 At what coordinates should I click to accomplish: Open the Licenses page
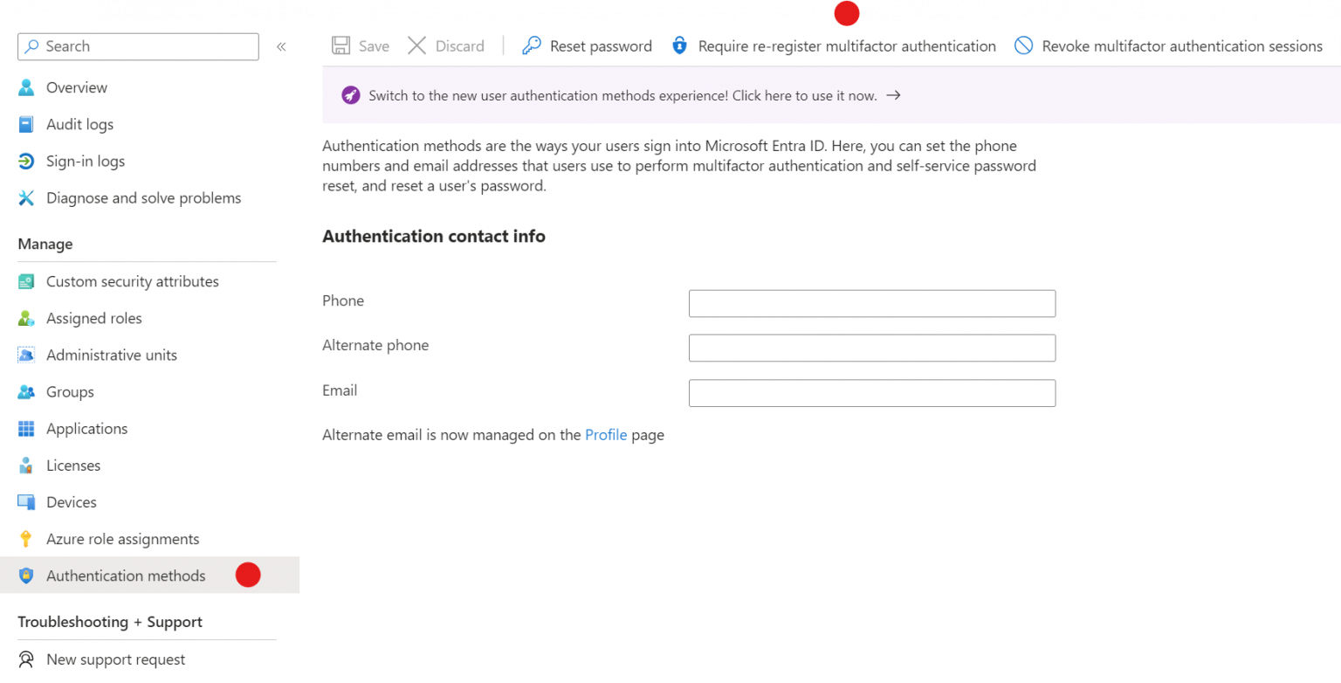(x=73, y=465)
